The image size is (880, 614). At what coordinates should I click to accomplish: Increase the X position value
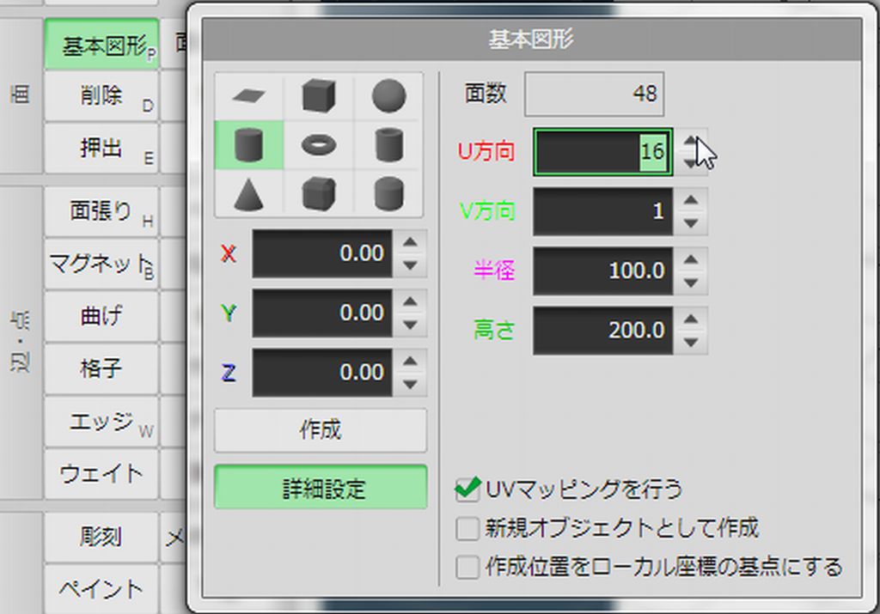click(410, 241)
